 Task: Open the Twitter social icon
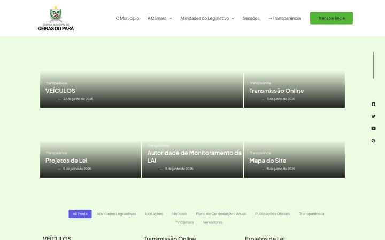click(x=373, y=116)
